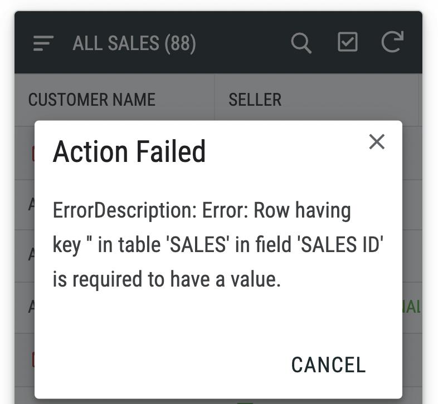Click the column divider right of SELLER header
Viewport: 438px width, 404px height.
pos(418,100)
